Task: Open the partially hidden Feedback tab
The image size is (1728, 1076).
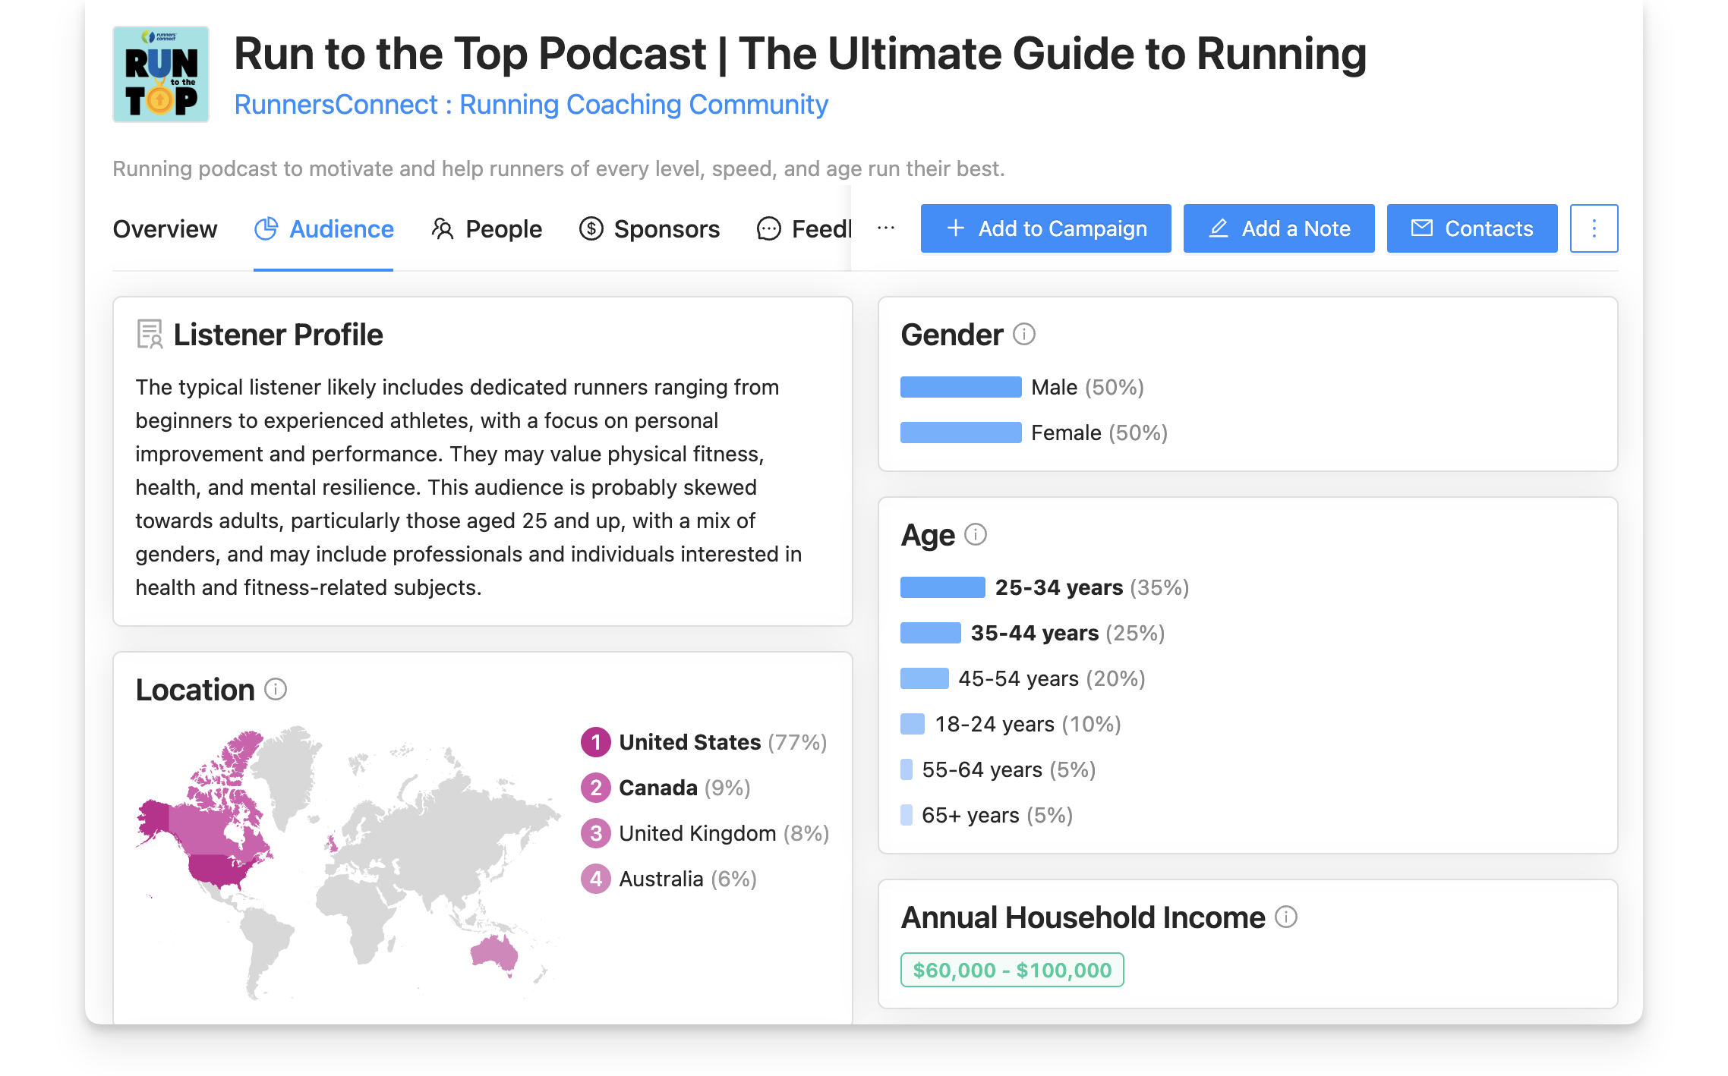Action: point(805,228)
